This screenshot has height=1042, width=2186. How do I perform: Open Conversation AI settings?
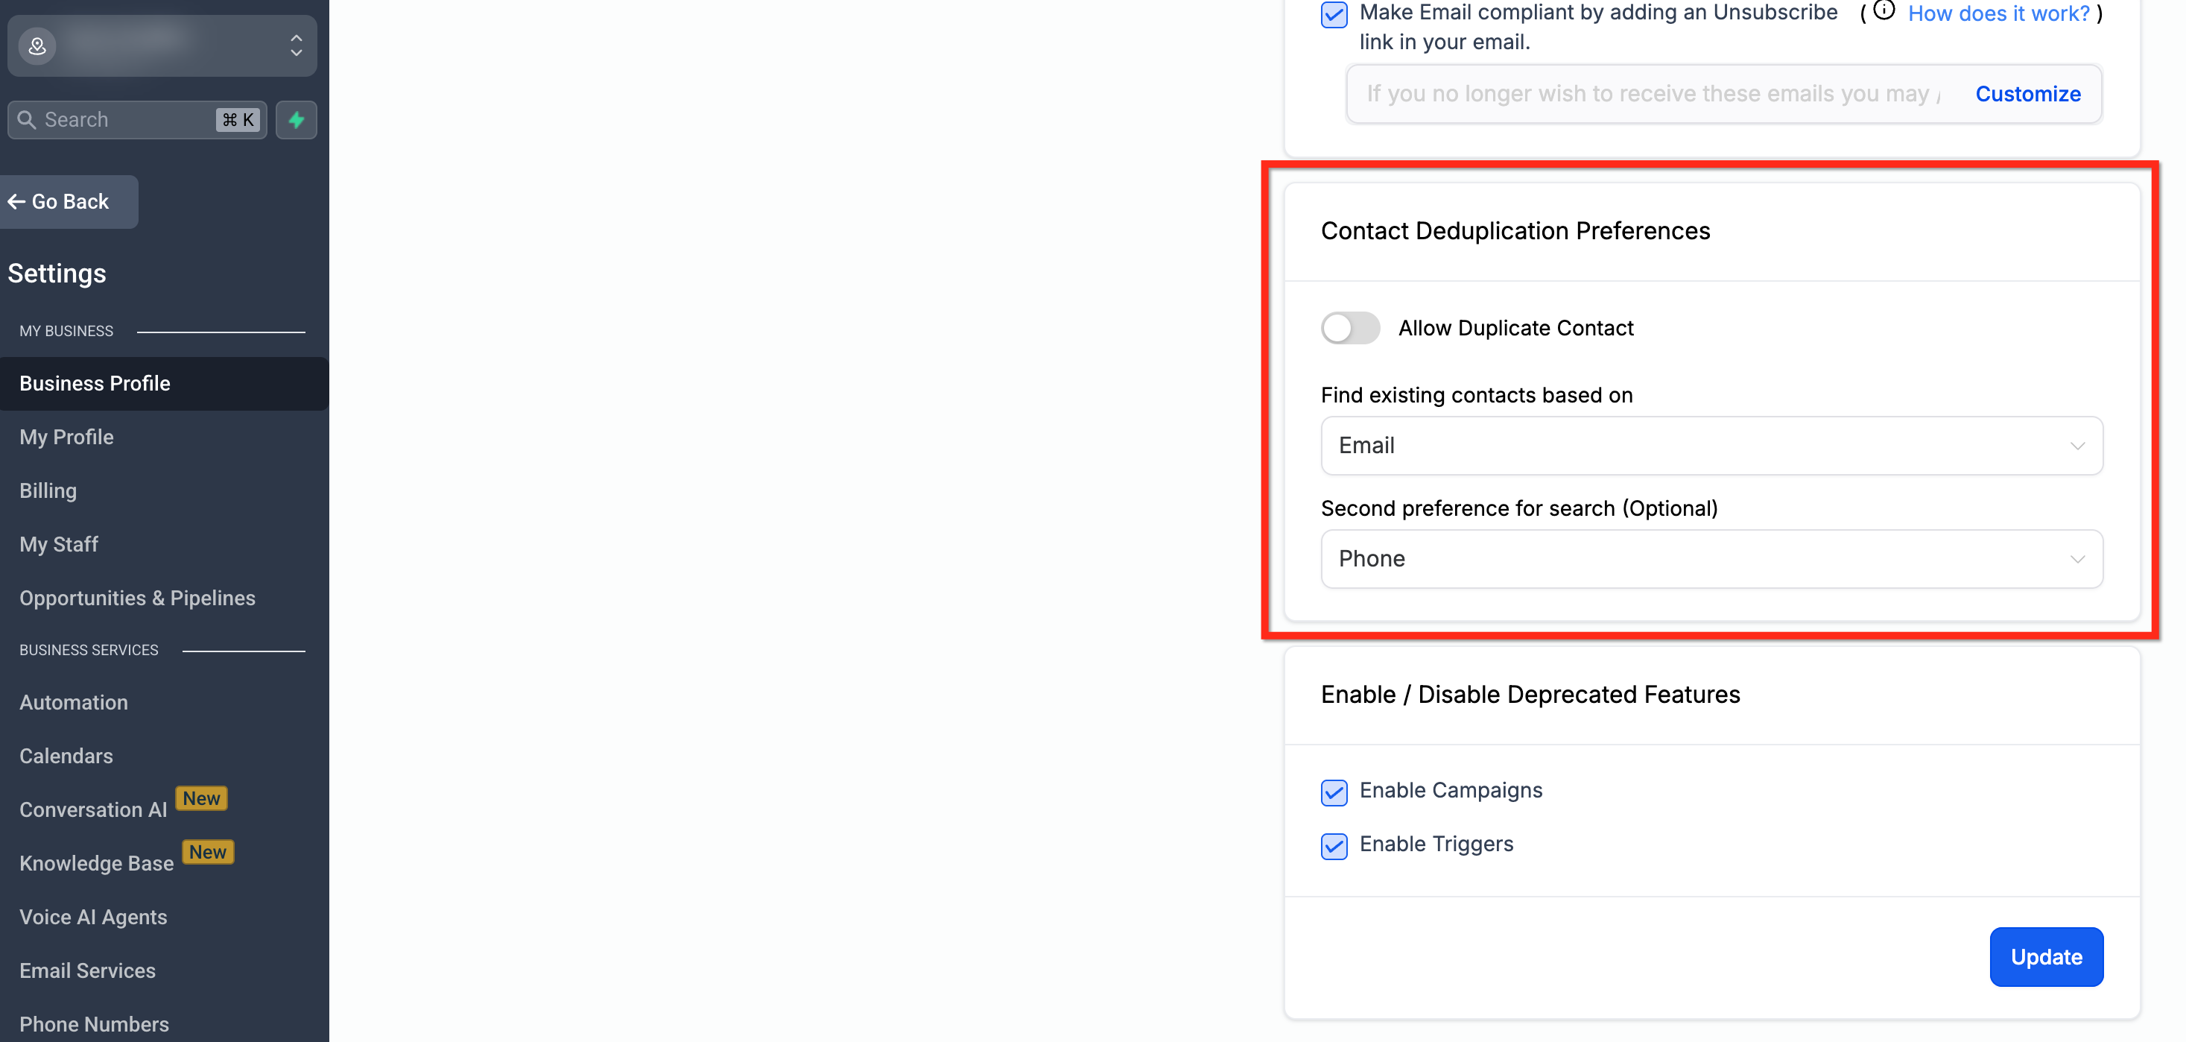click(93, 809)
